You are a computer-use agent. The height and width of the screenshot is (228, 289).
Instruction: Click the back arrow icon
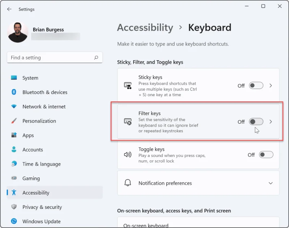coord(9,9)
